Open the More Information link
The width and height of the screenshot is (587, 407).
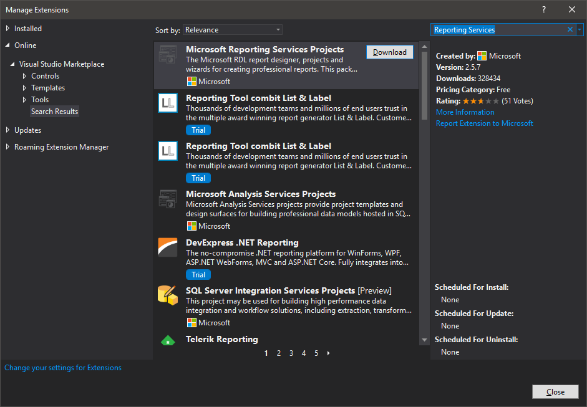tap(465, 112)
